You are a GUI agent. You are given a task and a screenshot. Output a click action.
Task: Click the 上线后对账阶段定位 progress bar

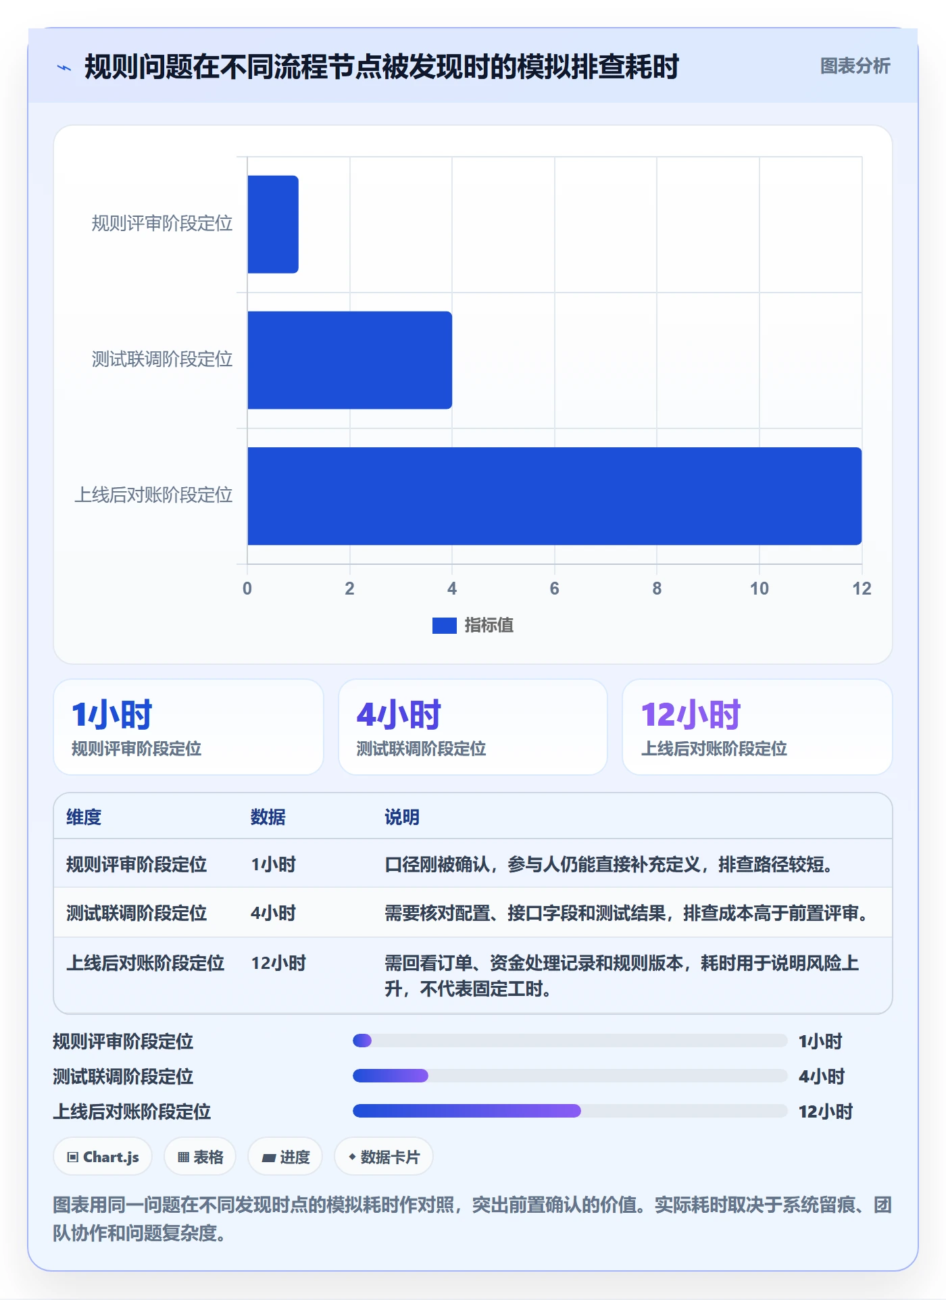click(570, 1111)
